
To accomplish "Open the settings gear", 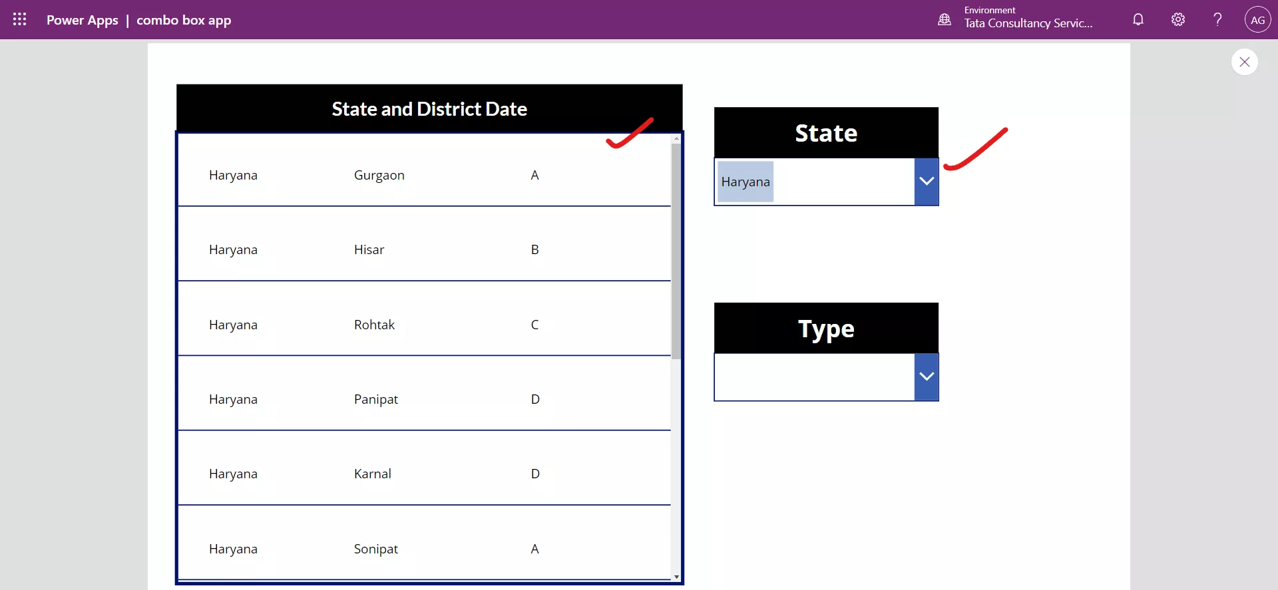I will tap(1178, 19).
